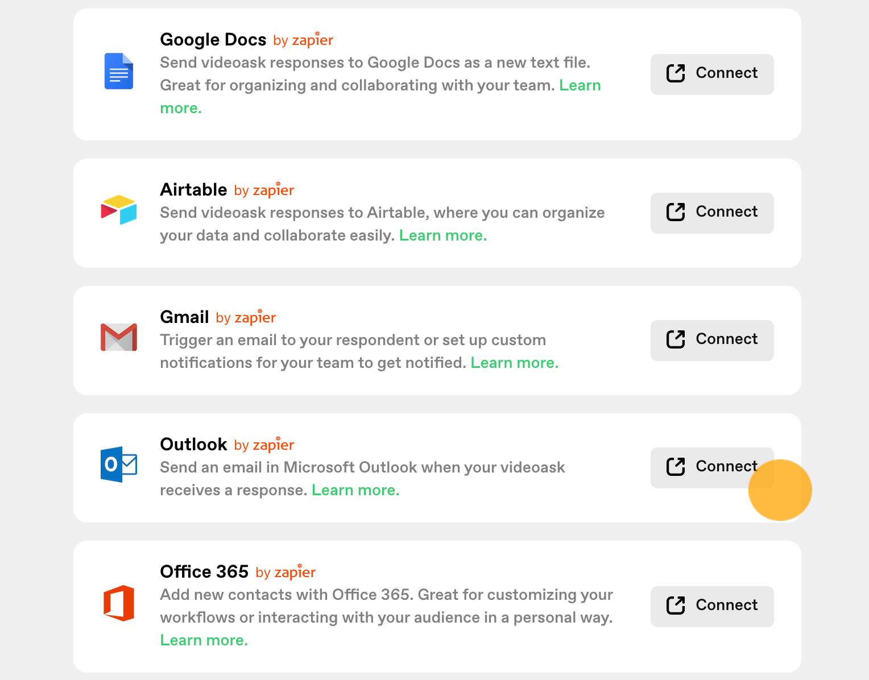Click external-link icon on Gmail Connect
Image resolution: width=869 pixels, height=680 pixels.
point(676,339)
